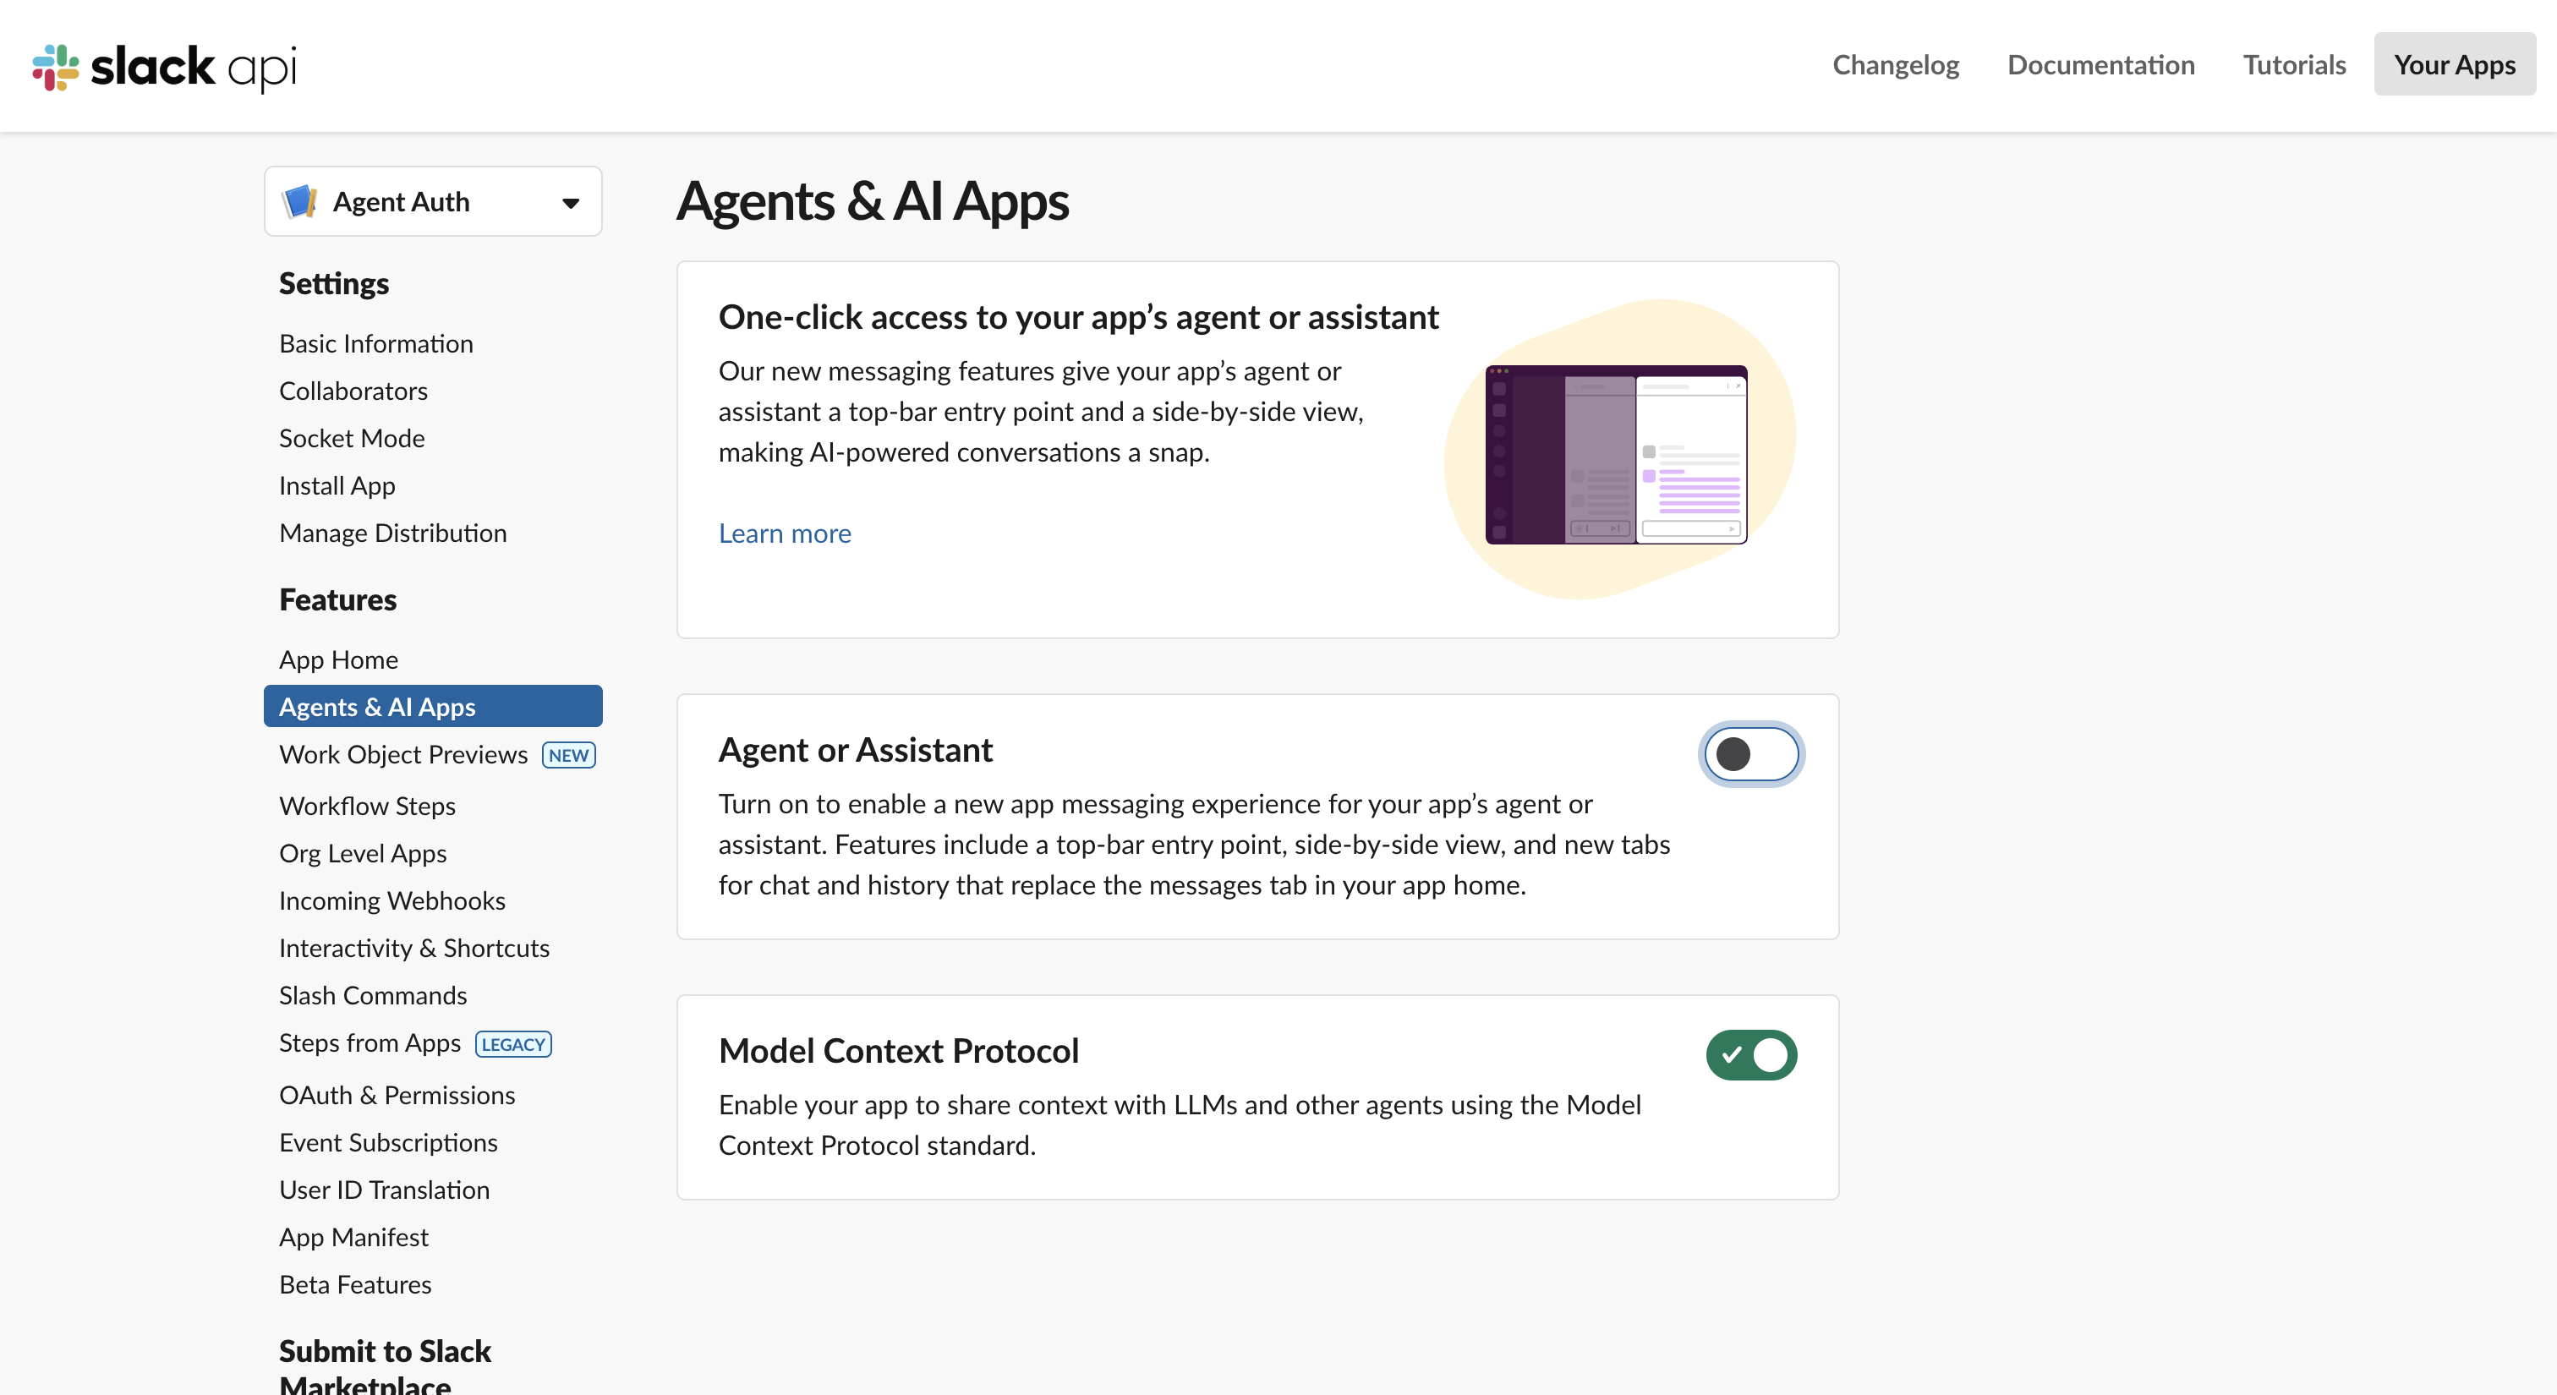Image resolution: width=2557 pixels, height=1395 pixels.
Task: Open Beta Features
Action: 355,1284
